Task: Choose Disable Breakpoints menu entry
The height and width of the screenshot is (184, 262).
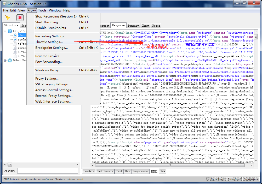Action: [x=63, y=28]
